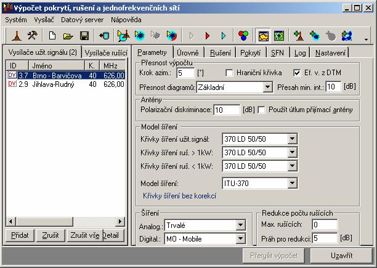Screen dimensions: 377x268
Task: Click the DV icon beside Jihlava-Rudný
Action: coord(12,84)
